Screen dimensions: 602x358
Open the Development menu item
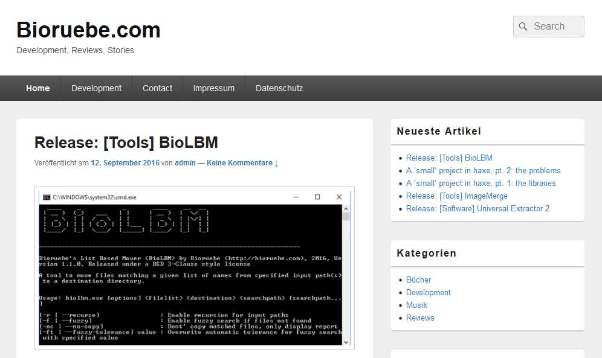pyautogui.click(x=96, y=88)
